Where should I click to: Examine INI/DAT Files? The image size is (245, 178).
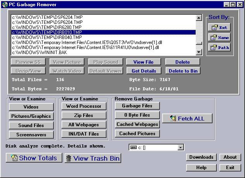84,134
